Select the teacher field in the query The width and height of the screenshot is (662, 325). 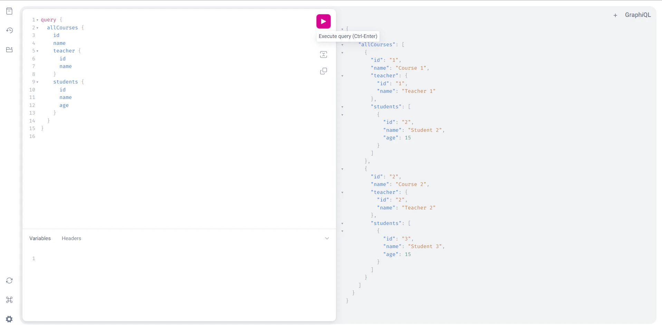click(64, 51)
